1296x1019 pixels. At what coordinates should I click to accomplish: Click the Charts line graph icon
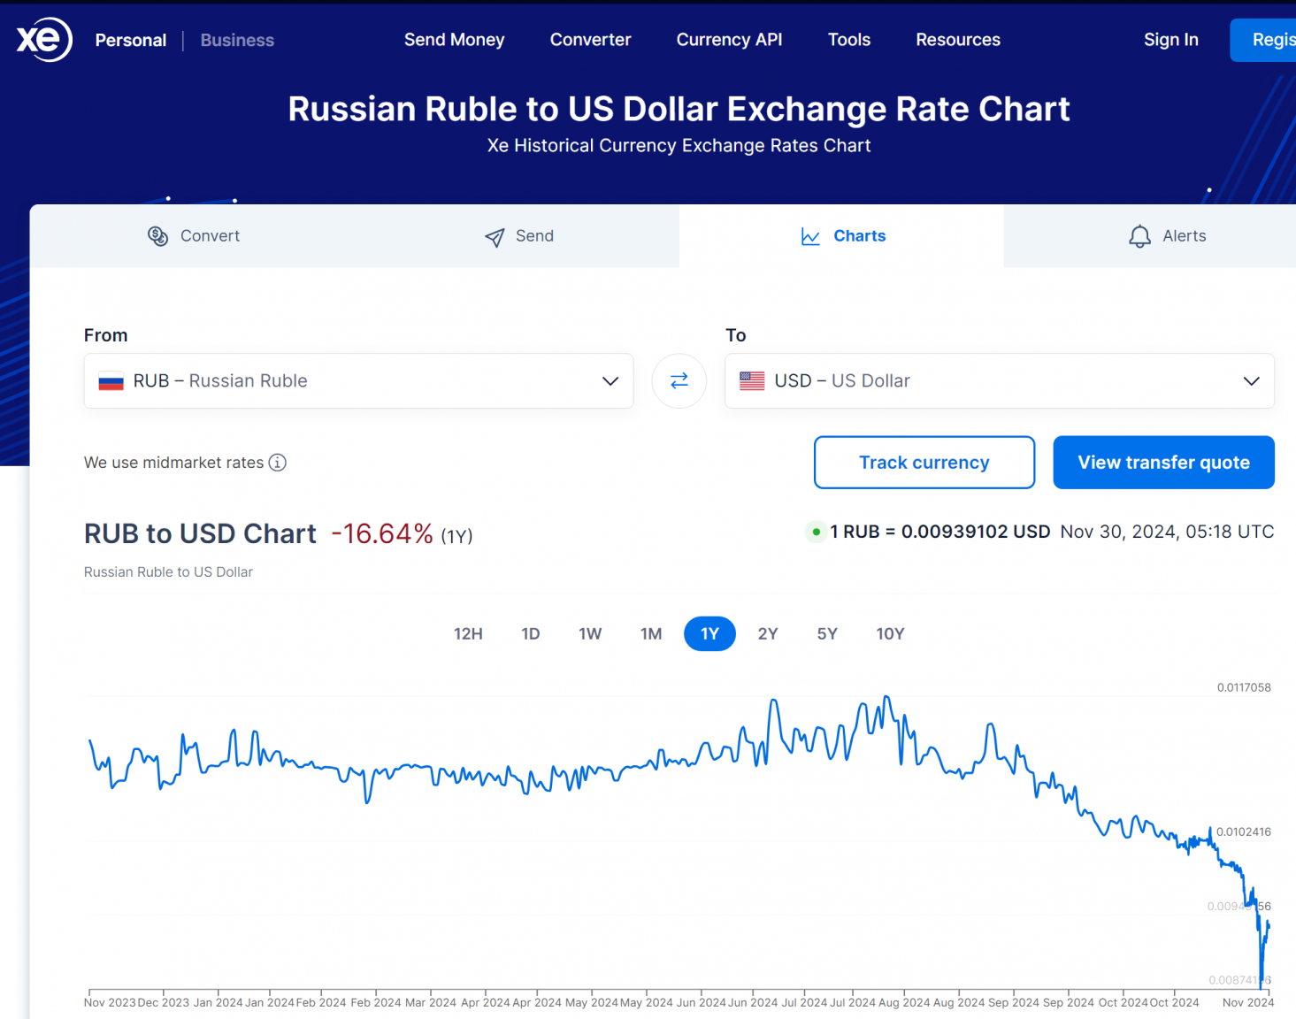point(810,236)
